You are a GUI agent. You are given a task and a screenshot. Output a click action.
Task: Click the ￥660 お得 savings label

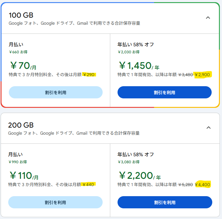[x=18, y=52]
